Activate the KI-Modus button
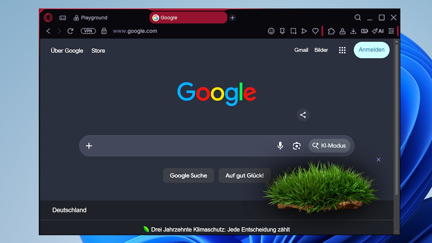 pyautogui.click(x=329, y=146)
